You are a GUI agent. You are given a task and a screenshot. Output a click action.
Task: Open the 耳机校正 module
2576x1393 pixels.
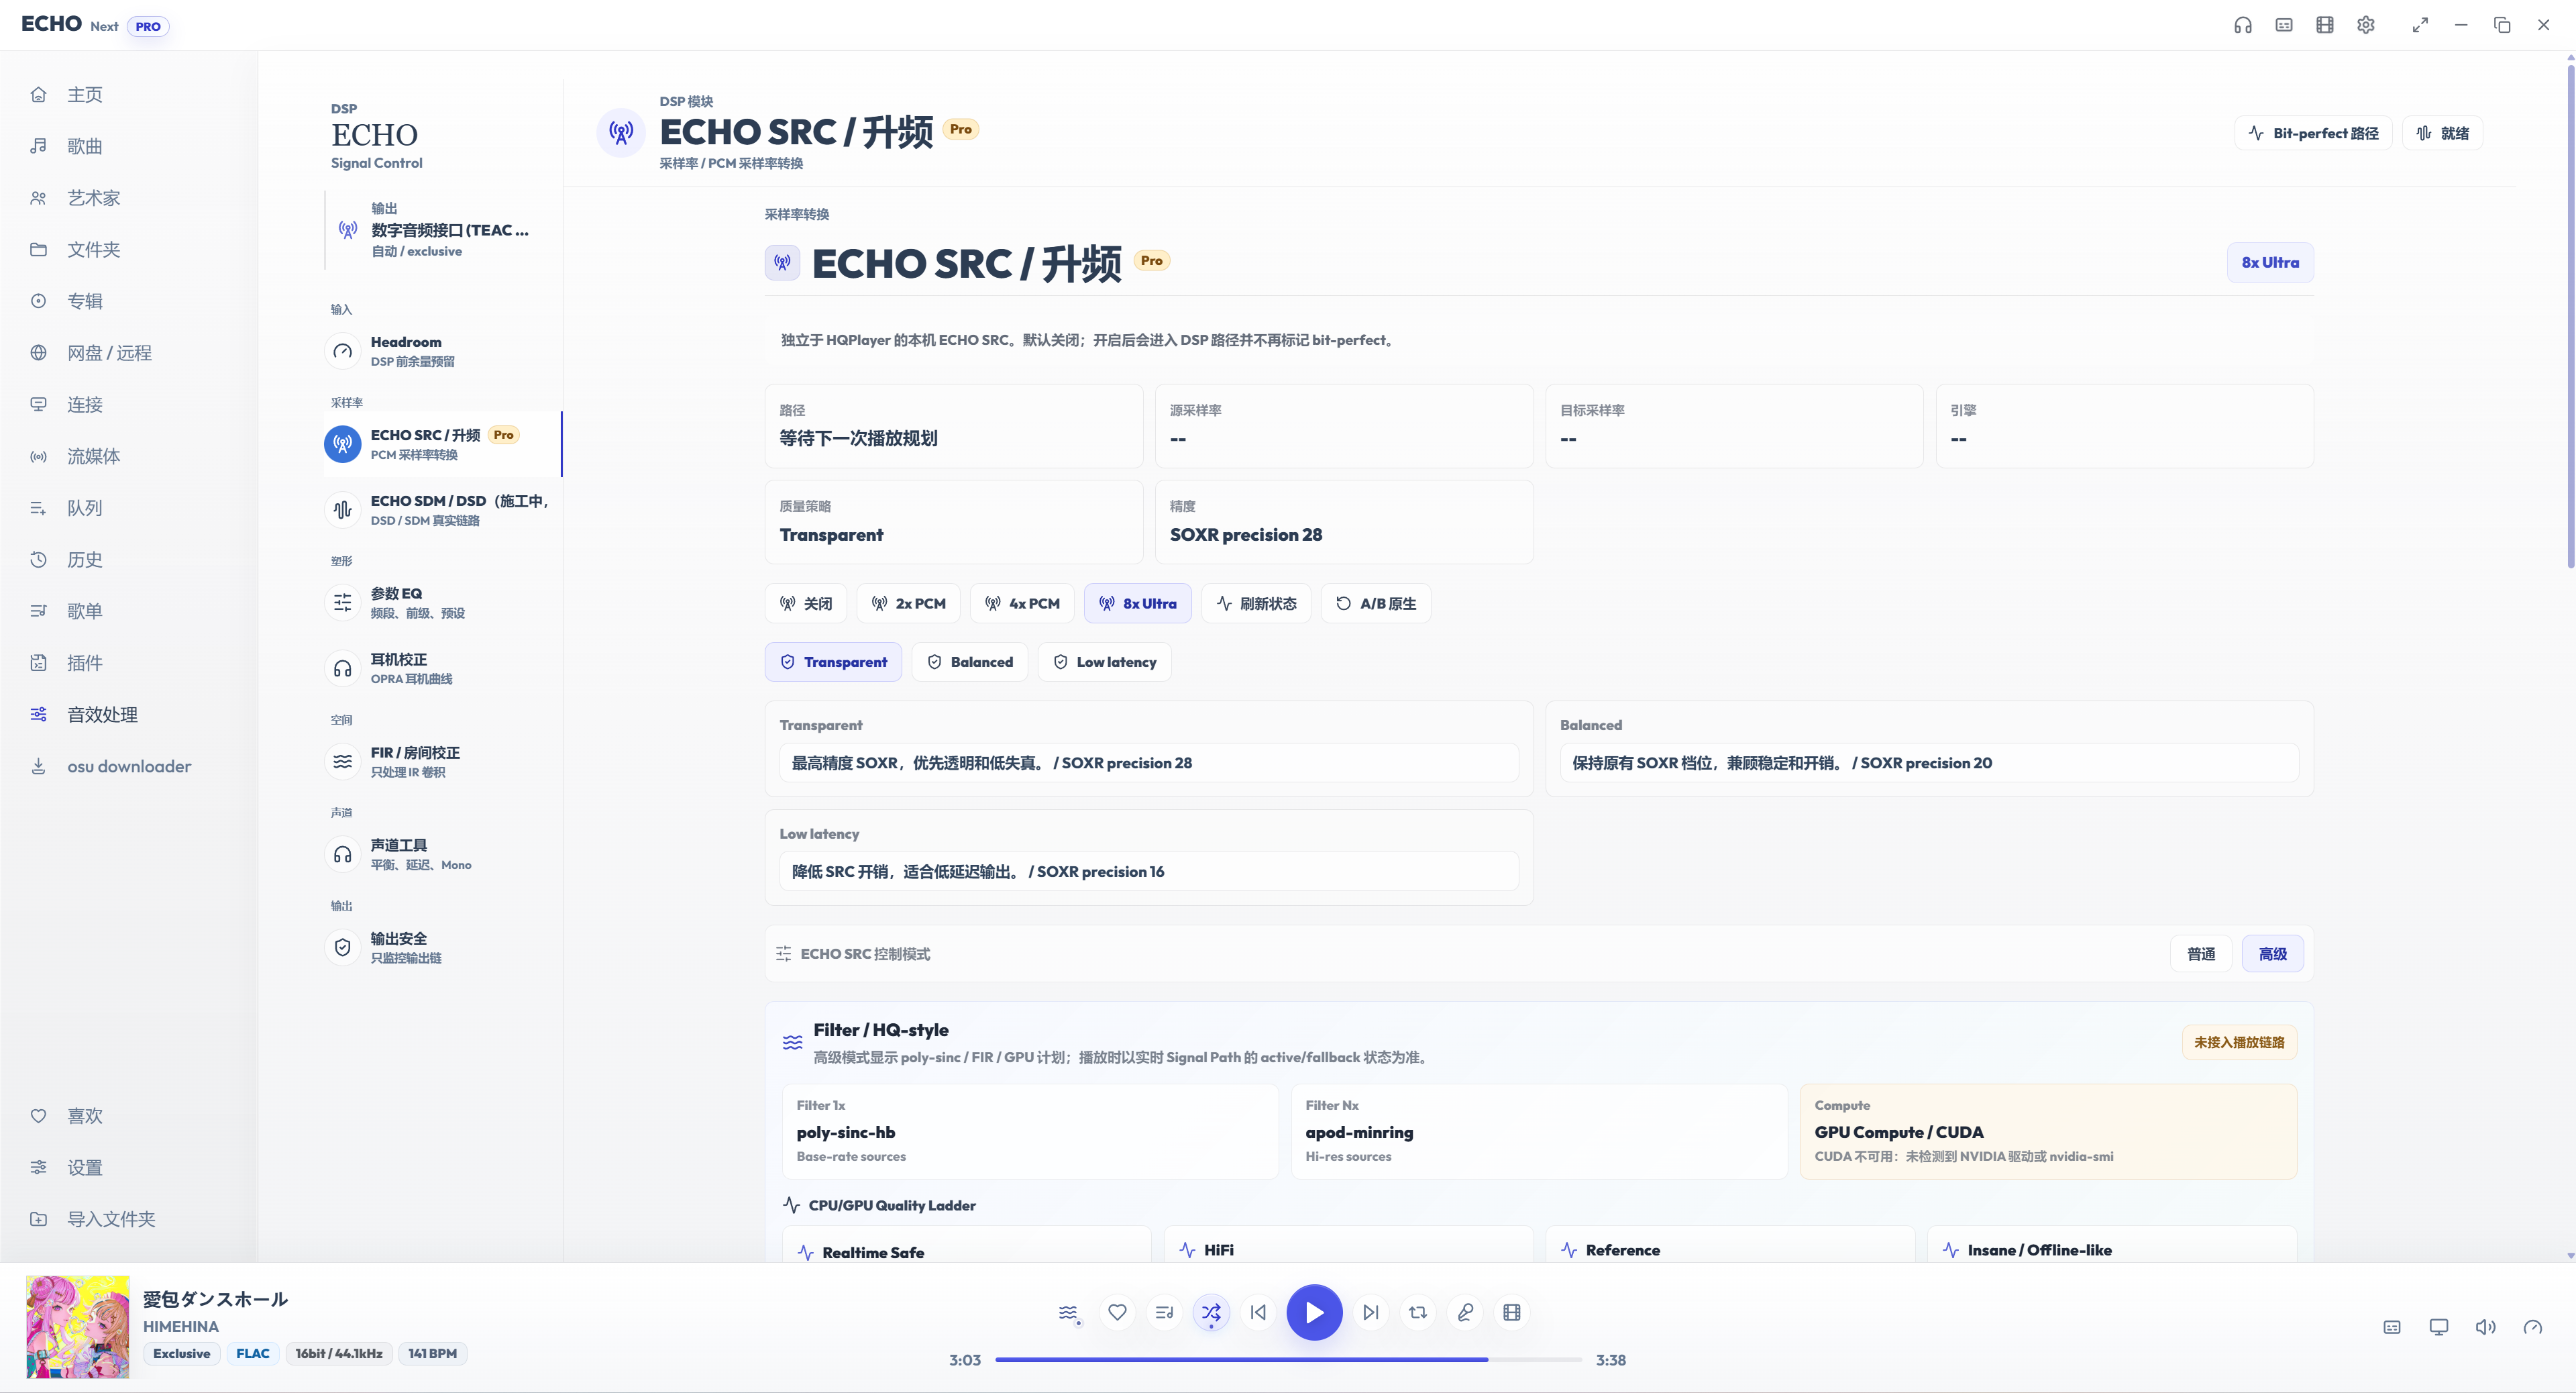[443, 669]
